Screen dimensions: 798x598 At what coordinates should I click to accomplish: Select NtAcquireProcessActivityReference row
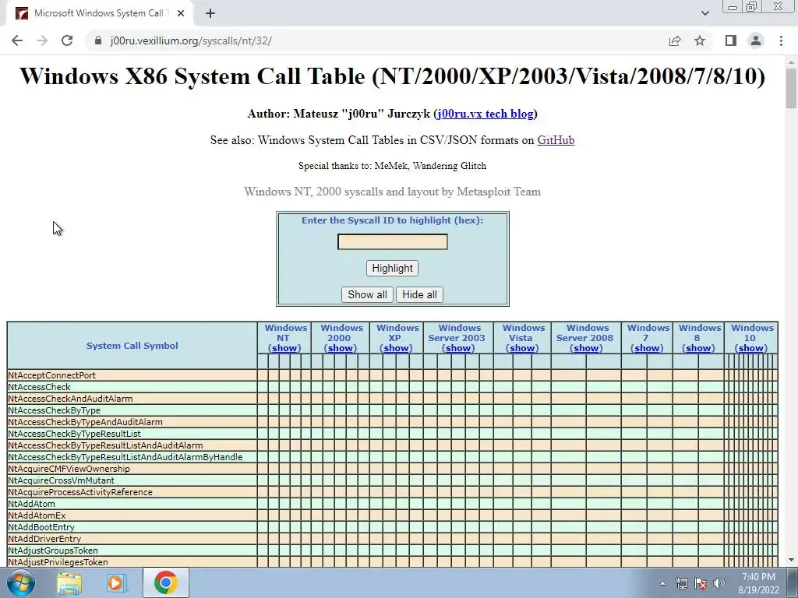393,492
